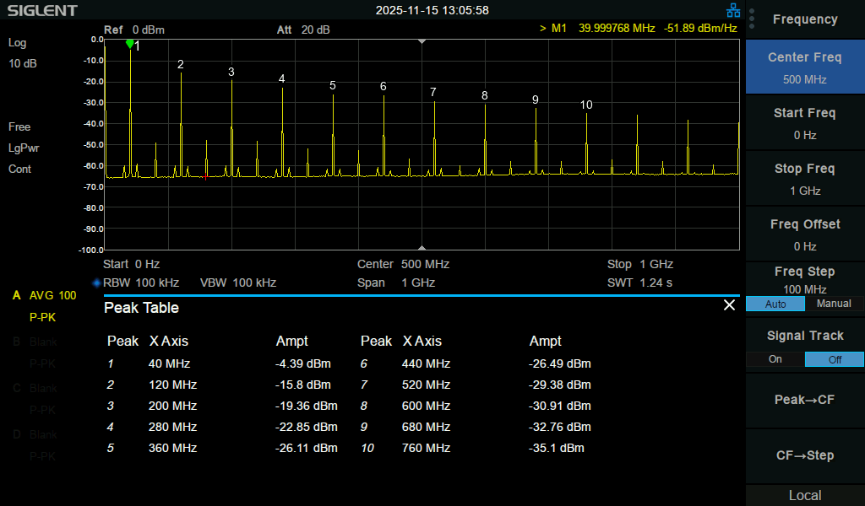Select Peak→CF softkey
This screenshot has height=506, width=865.
tap(805, 401)
